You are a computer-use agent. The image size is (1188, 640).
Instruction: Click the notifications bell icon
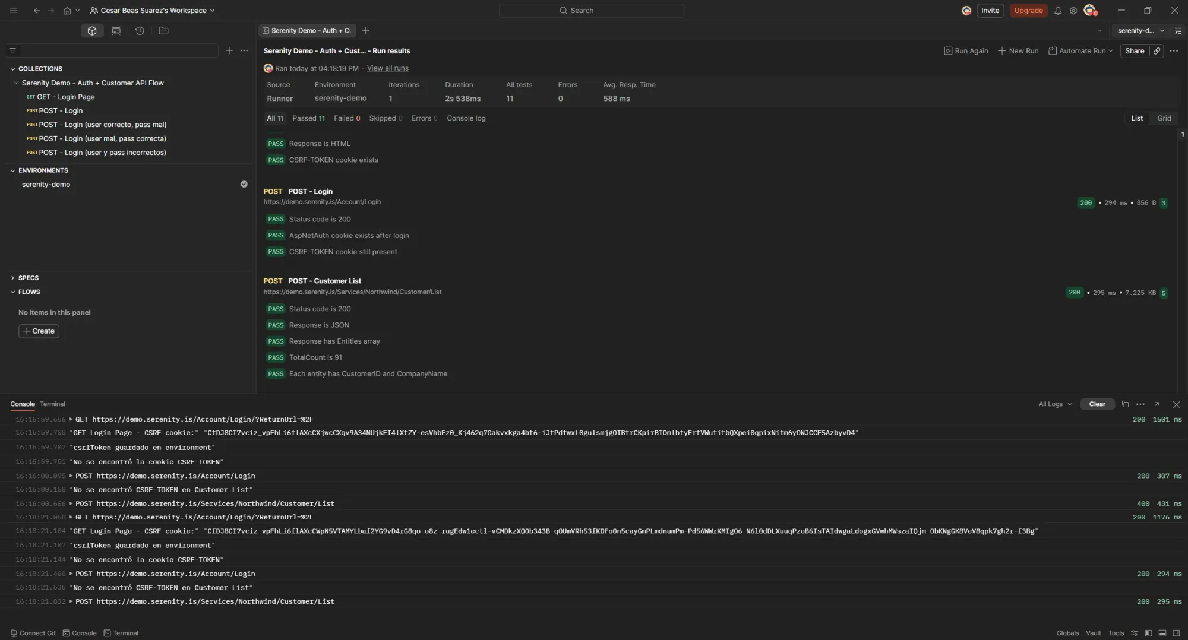point(1058,11)
